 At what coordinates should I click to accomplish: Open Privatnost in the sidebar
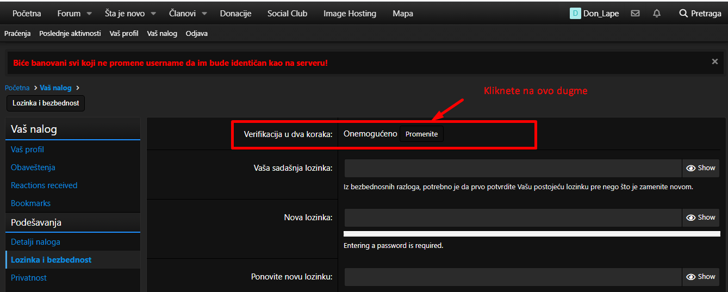(29, 278)
